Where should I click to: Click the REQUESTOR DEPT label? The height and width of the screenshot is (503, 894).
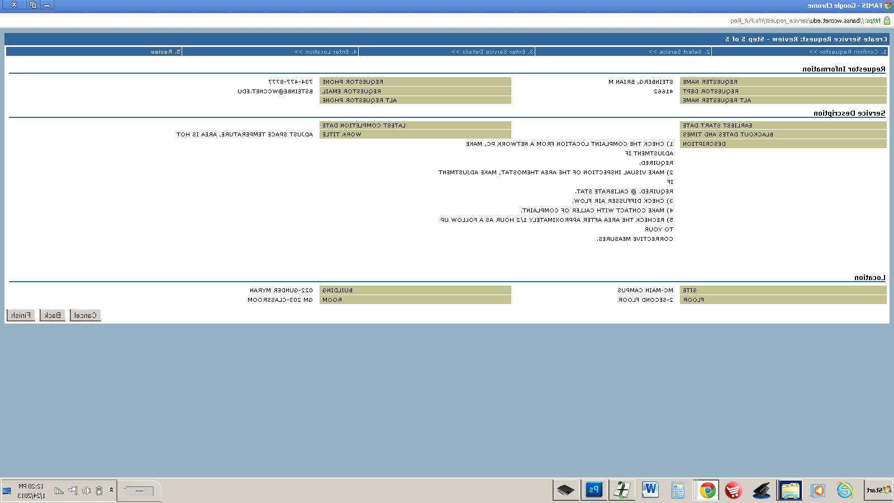[x=711, y=91]
